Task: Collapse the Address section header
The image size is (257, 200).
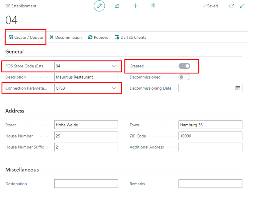Action: [x=15, y=111]
